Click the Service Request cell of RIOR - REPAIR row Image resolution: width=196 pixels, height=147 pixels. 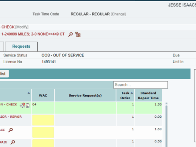85,120
